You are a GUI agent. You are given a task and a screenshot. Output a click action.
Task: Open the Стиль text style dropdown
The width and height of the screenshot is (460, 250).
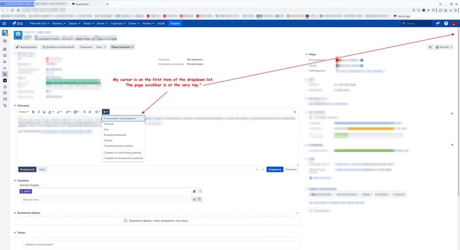point(24,111)
